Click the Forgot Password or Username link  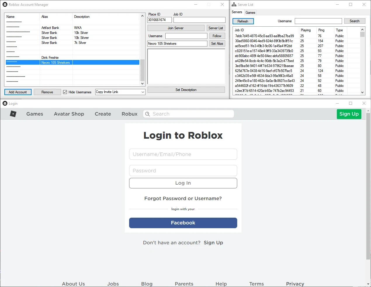point(183,198)
